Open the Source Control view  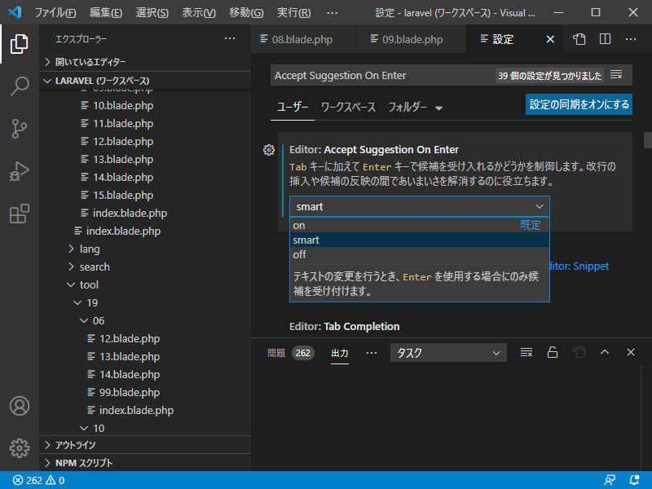click(x=20, y=129)
